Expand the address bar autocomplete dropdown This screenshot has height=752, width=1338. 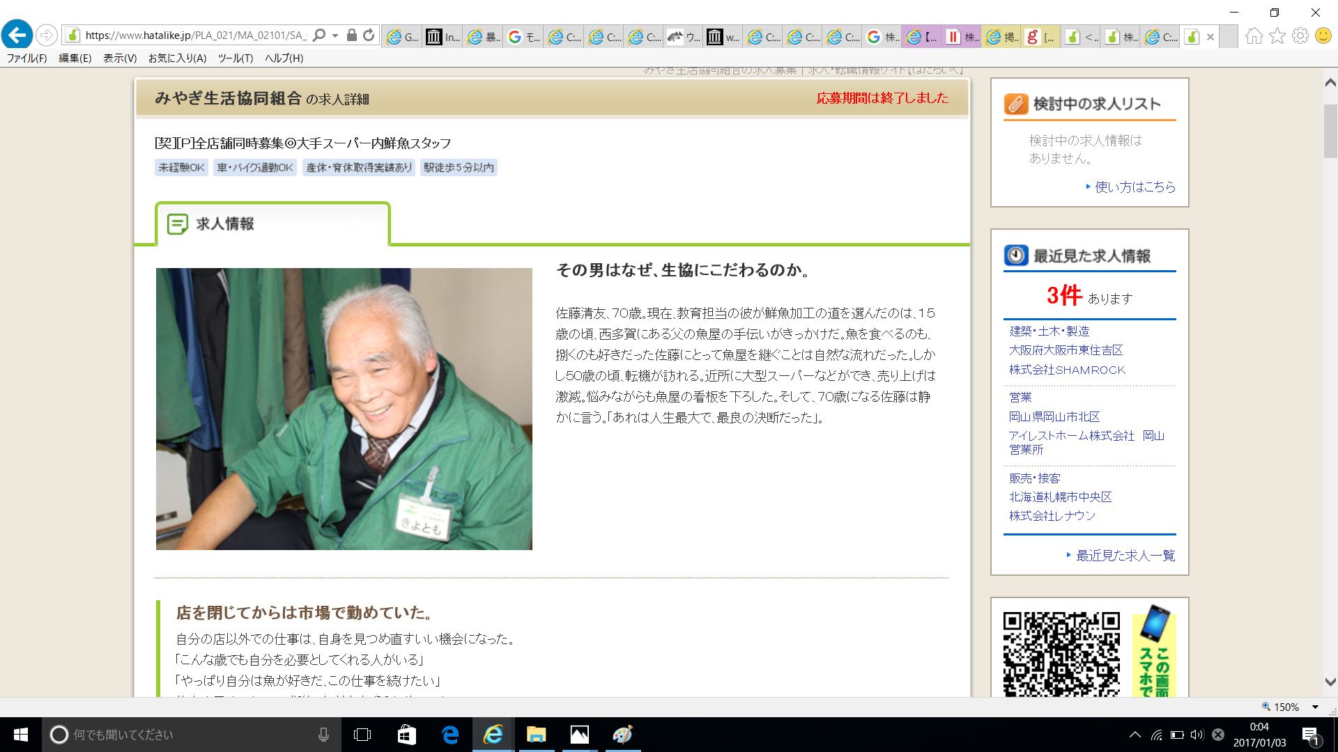335,35
